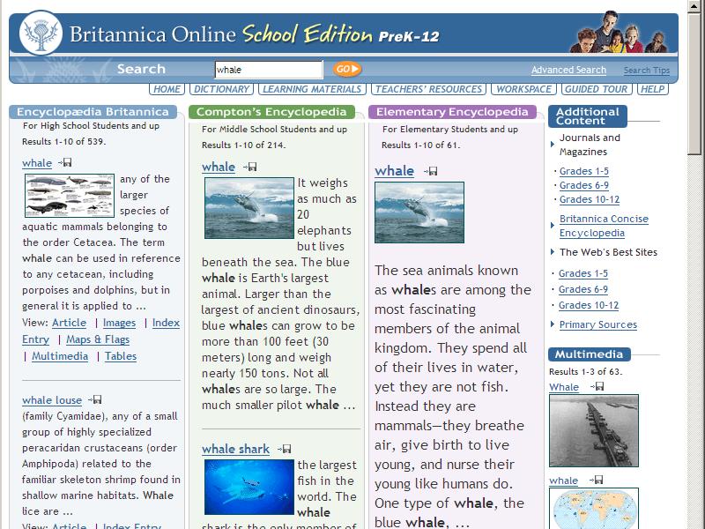The height and width of the screenshot is (529, 705).
Task: Expand the Primary Sources arrow
Action: pyautogui.click(x=553, y=324)
